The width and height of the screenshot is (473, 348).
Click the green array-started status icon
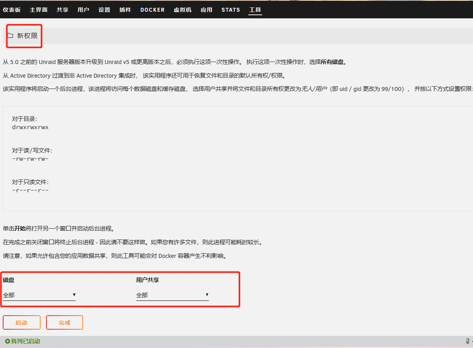coord(7,341)
